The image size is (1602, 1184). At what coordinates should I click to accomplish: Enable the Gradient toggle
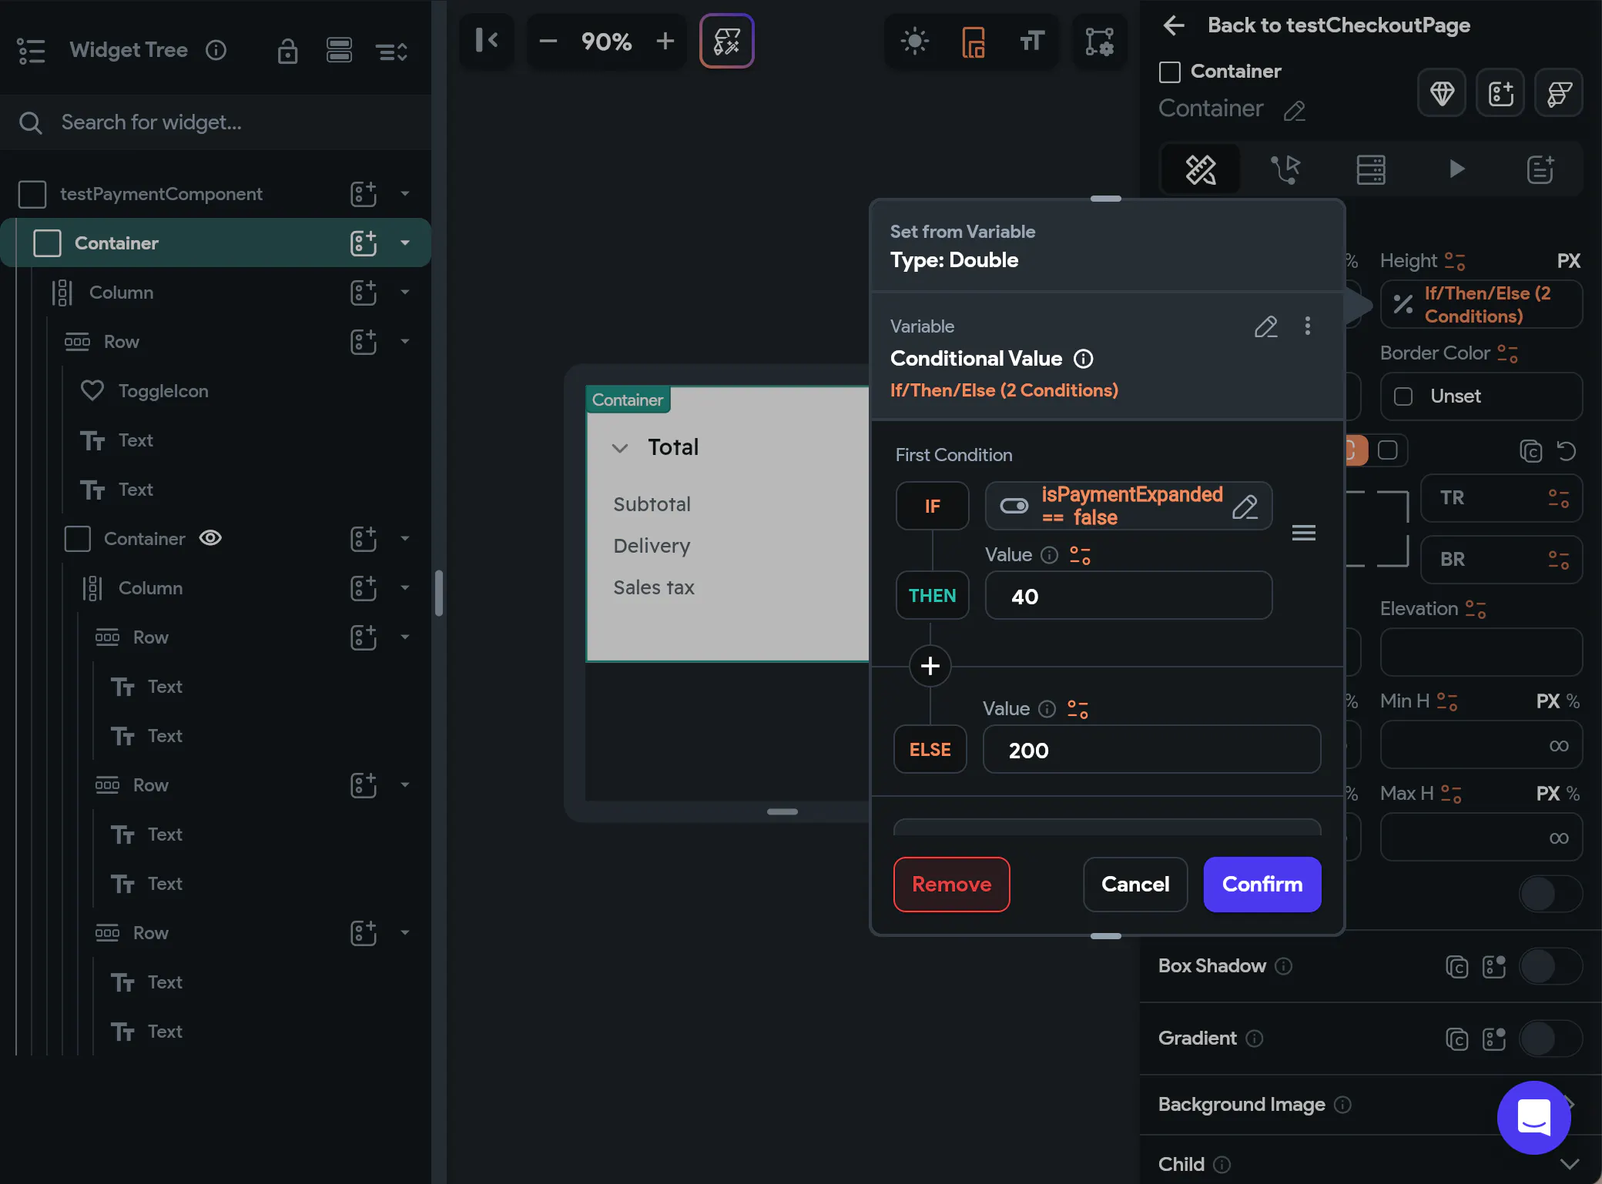coord(1550,1039)
